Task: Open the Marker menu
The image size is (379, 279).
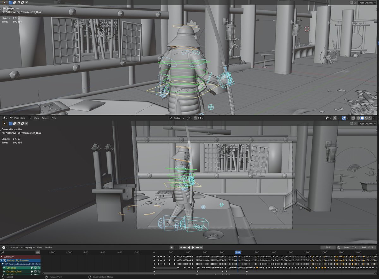Action: pyautogui.click(x=49, y=247)
